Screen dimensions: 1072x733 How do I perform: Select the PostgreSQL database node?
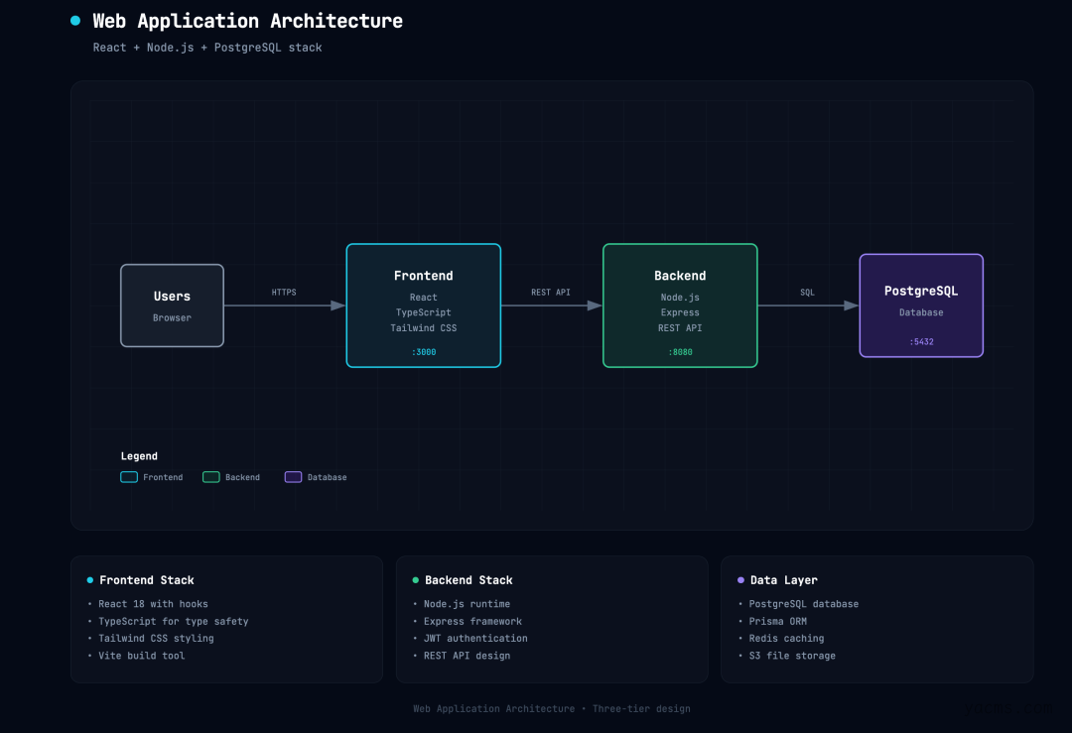point(921,305)
